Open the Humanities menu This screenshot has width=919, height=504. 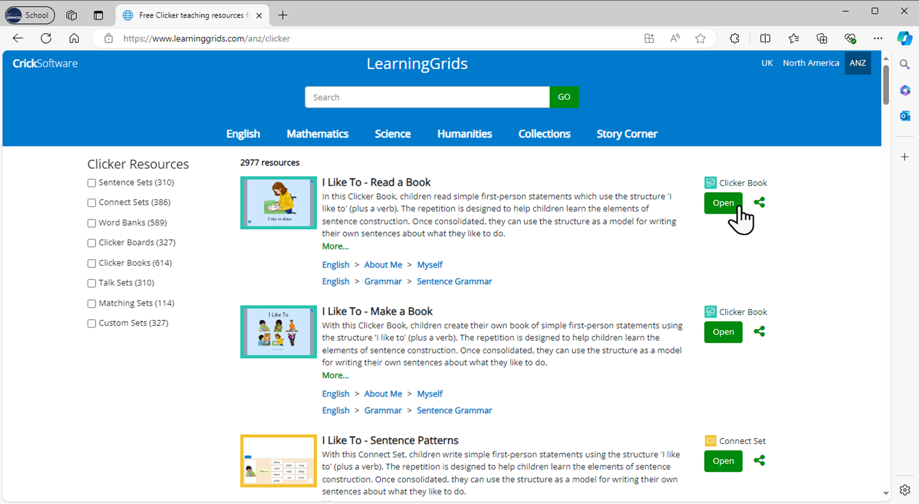tap(465, 134)
